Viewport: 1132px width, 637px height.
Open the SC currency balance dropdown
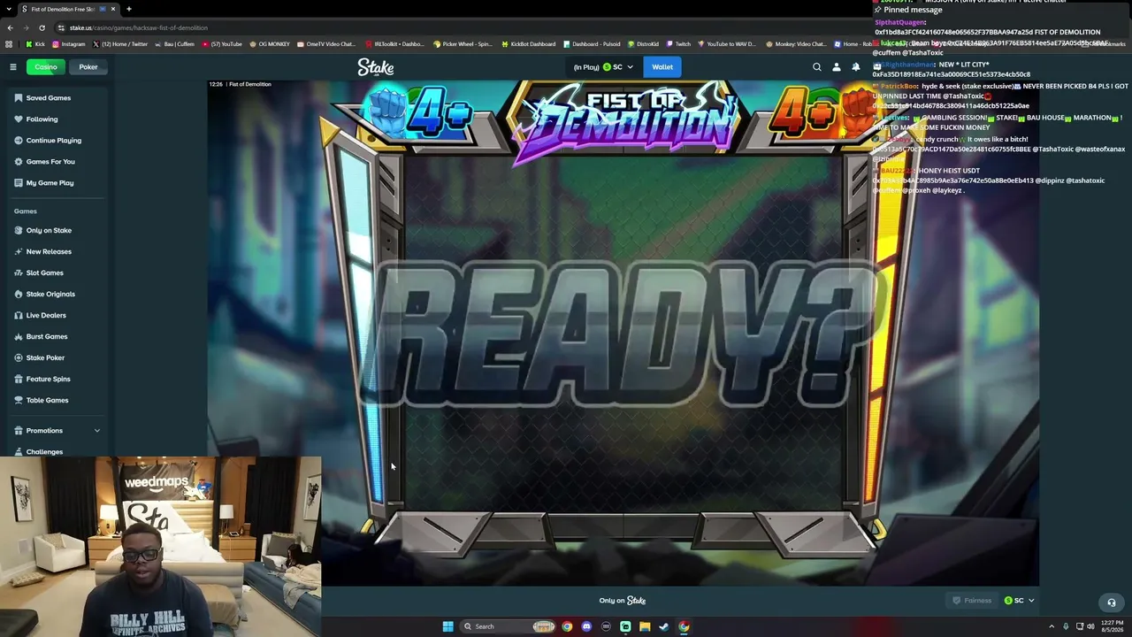pyautogui.click(x=603, y=67)
